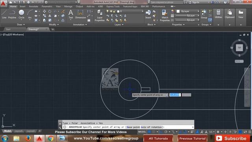252x142 pixels.
Task: Choose Axis of rotation option in command line
Action: [x=151, y=127]
